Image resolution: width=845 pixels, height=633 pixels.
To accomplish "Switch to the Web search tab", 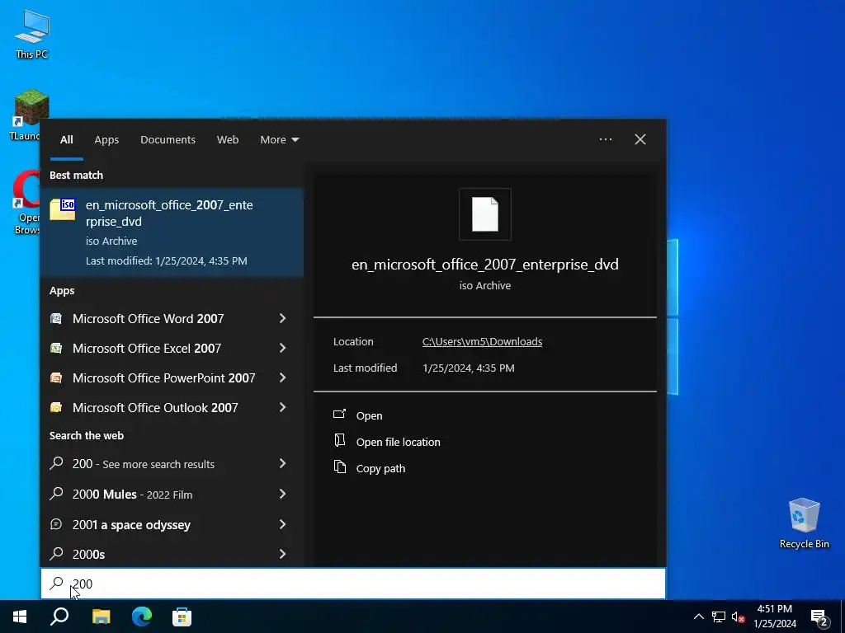I will [228, 139].
